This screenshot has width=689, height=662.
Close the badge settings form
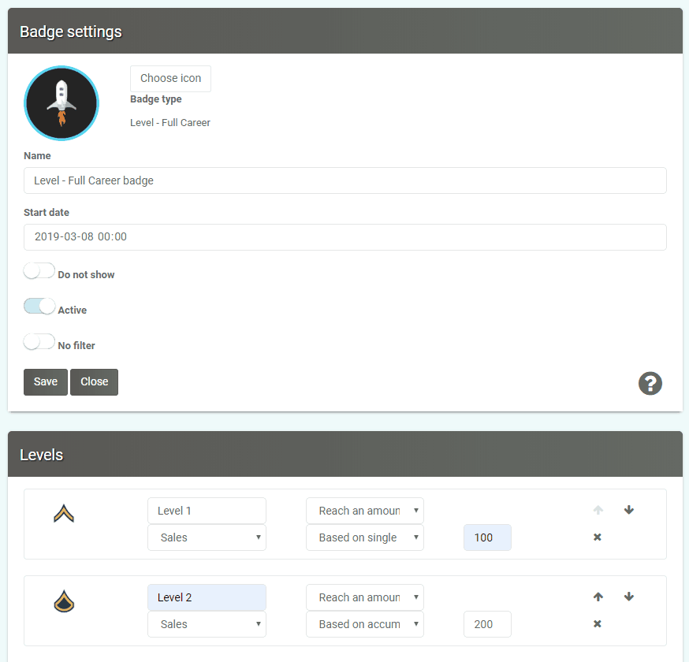(94, 382)
